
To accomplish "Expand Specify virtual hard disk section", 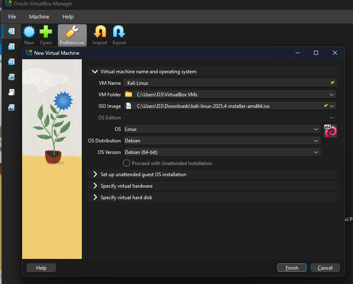I will tap(95, 197).
